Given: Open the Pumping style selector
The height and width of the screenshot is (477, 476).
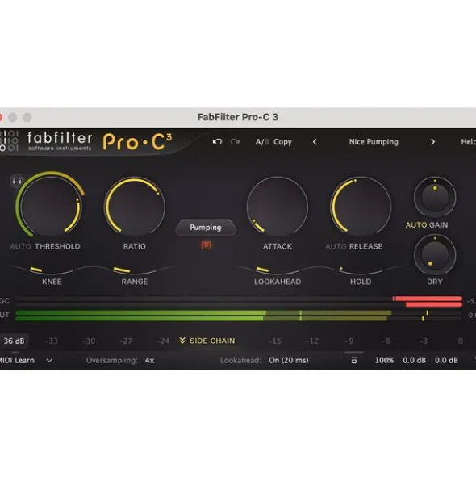Looking at the screenshot, I should coord(206,228).
